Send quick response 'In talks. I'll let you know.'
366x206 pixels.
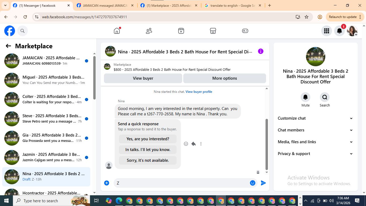[148, 150]
